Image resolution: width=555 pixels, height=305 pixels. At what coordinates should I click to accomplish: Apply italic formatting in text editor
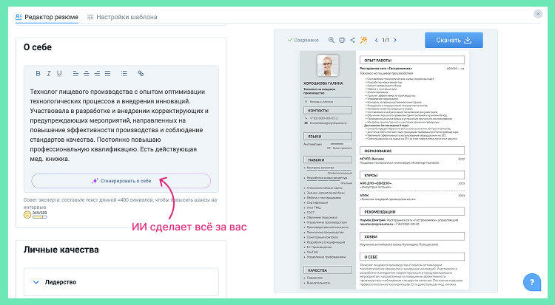tap(49, 74)
